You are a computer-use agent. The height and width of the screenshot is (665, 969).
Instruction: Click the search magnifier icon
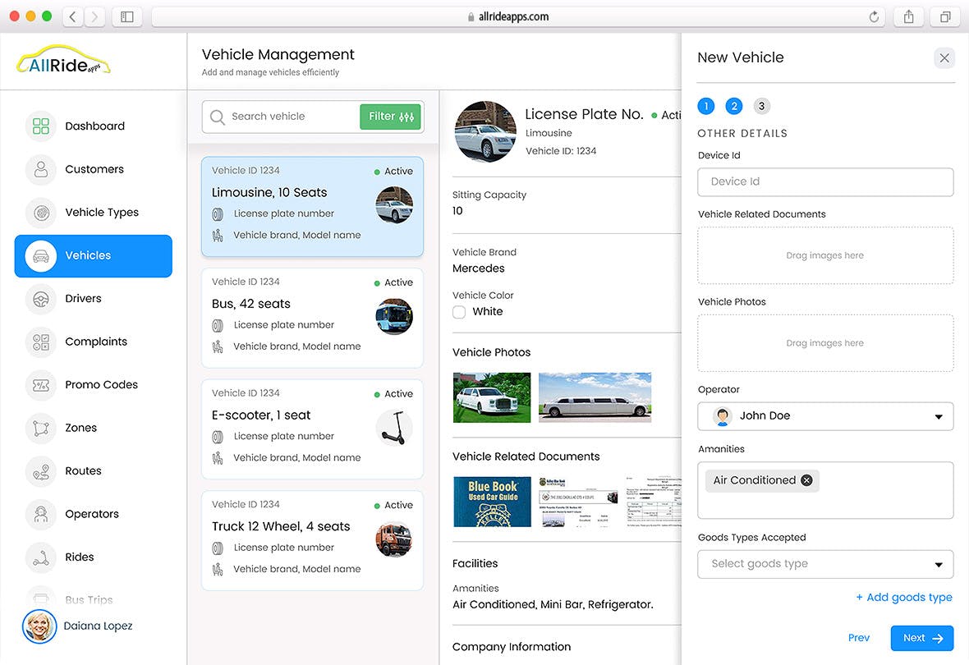pyautogui.click(x=217, y=117)
